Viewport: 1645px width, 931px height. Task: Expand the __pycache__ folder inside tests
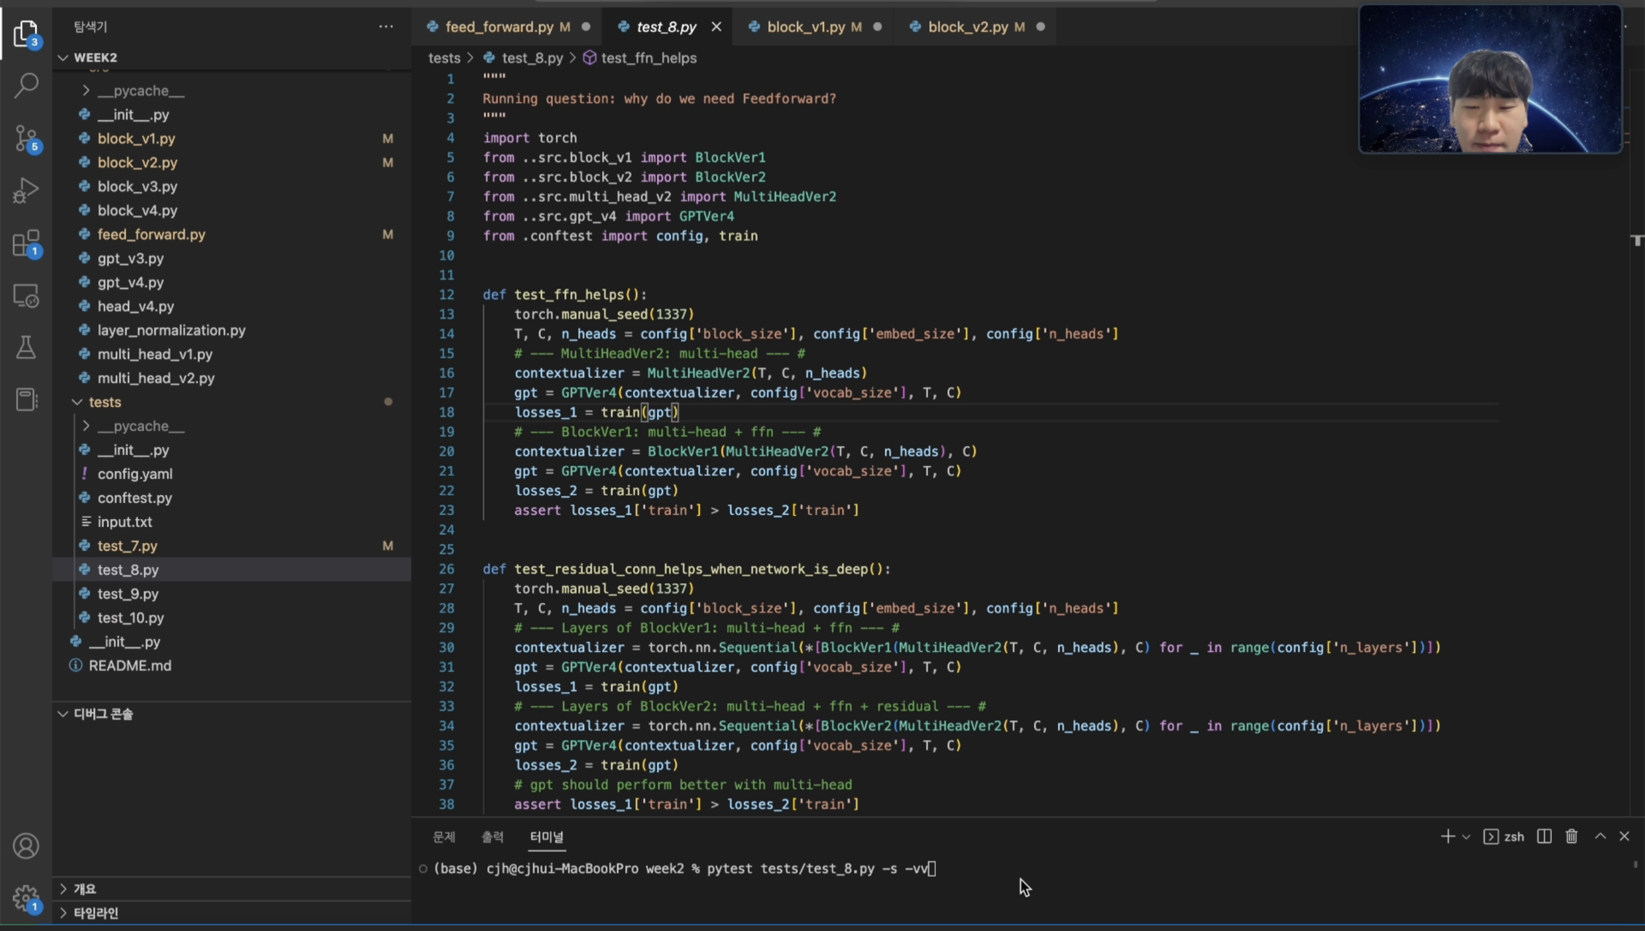(231, 426)
